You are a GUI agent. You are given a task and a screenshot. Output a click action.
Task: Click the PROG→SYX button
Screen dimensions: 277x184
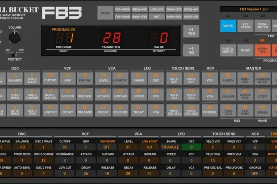coord(174,9)
